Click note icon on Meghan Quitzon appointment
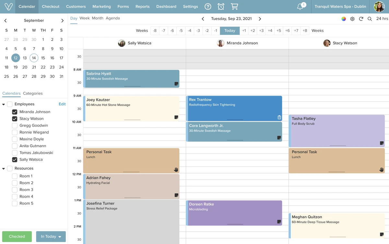389x244 pixels. [382, 235]
